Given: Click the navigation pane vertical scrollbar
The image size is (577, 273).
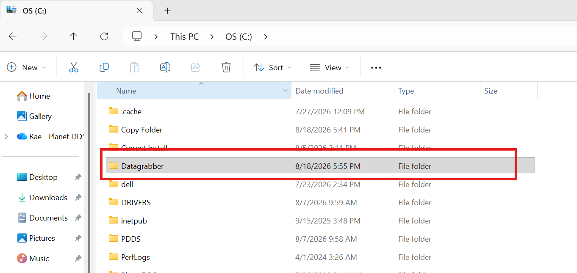Looking at the screenshot, I should (89, 182).
